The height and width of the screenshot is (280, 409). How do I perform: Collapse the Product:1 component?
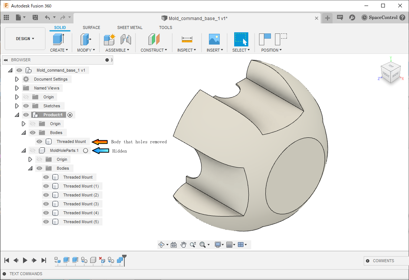click(17, 115)
